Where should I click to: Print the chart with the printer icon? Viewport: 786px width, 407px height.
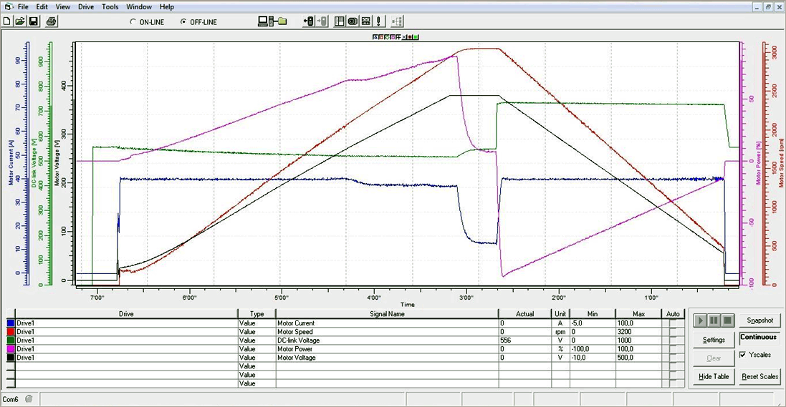pos(51,21)
